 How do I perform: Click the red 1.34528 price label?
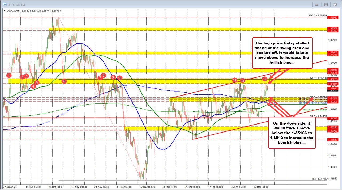(333, 118)
